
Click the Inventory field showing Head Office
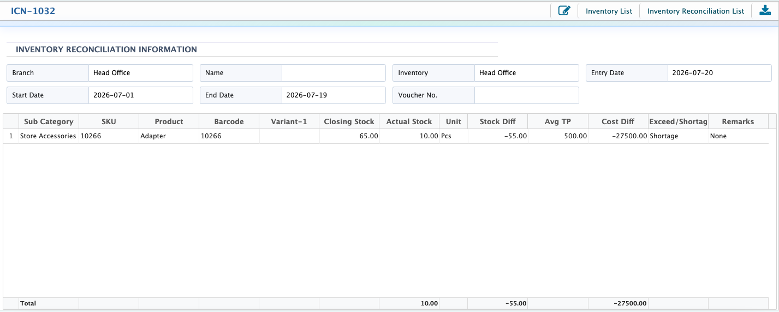point(527,73)
